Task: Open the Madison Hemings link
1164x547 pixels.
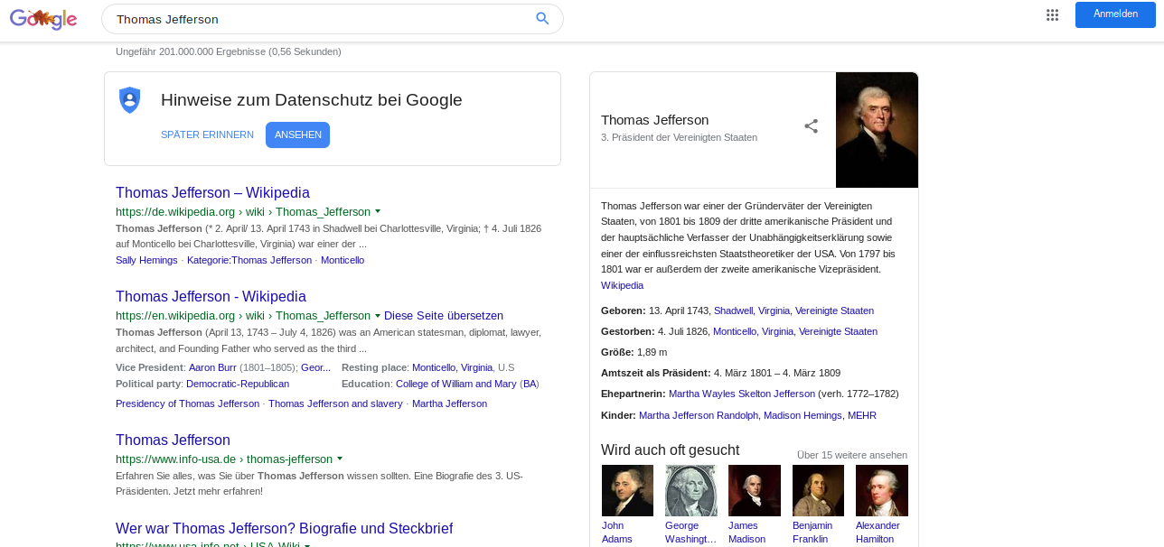Action: pyautogui.click(x=803, y=415)
